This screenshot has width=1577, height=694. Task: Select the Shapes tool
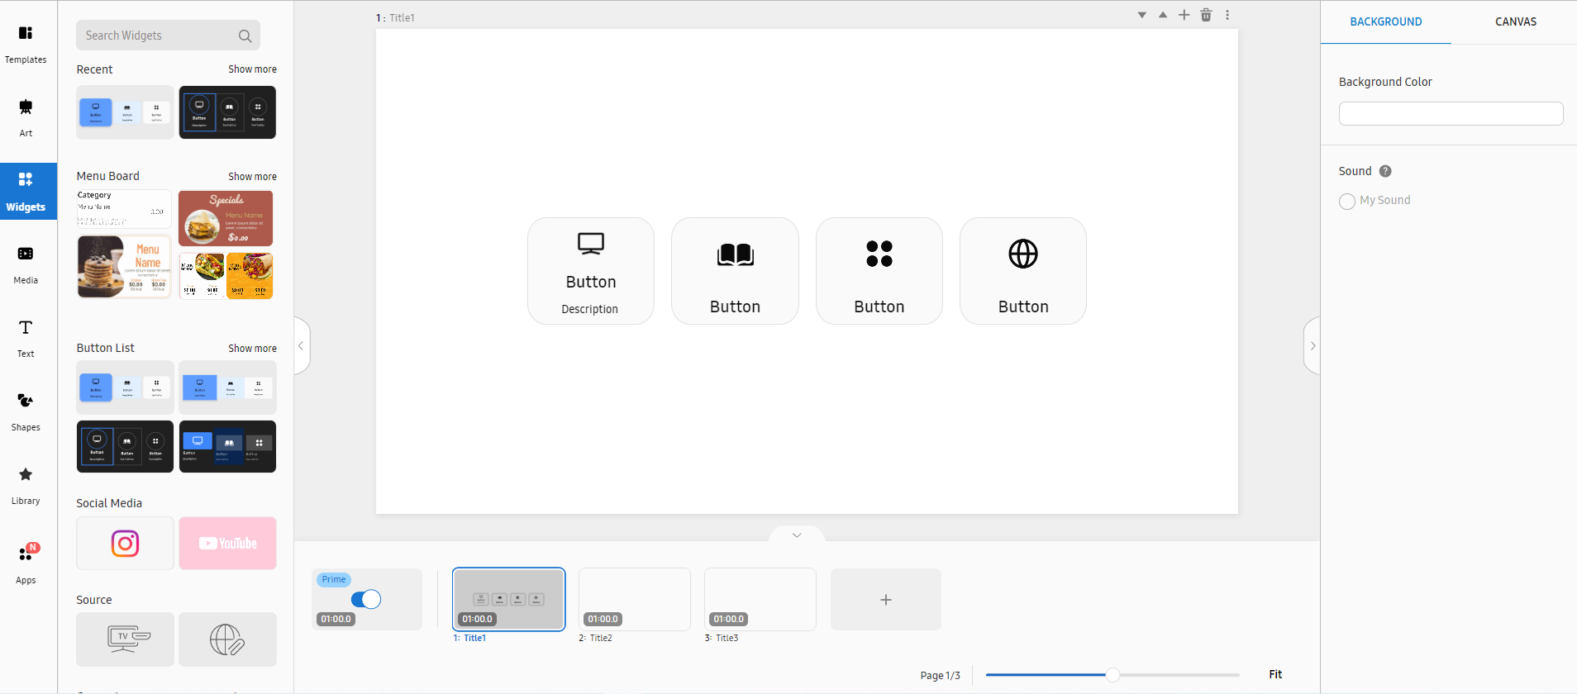point(26,411)
